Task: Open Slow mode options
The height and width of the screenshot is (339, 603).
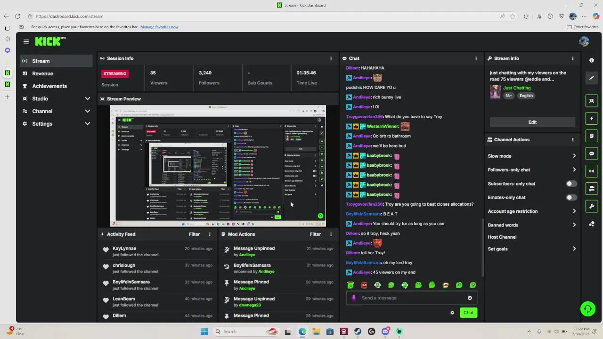Action: click(x=532, y=156)
